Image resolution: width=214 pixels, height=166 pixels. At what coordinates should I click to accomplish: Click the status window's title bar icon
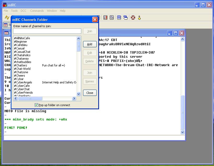[6, 33]
